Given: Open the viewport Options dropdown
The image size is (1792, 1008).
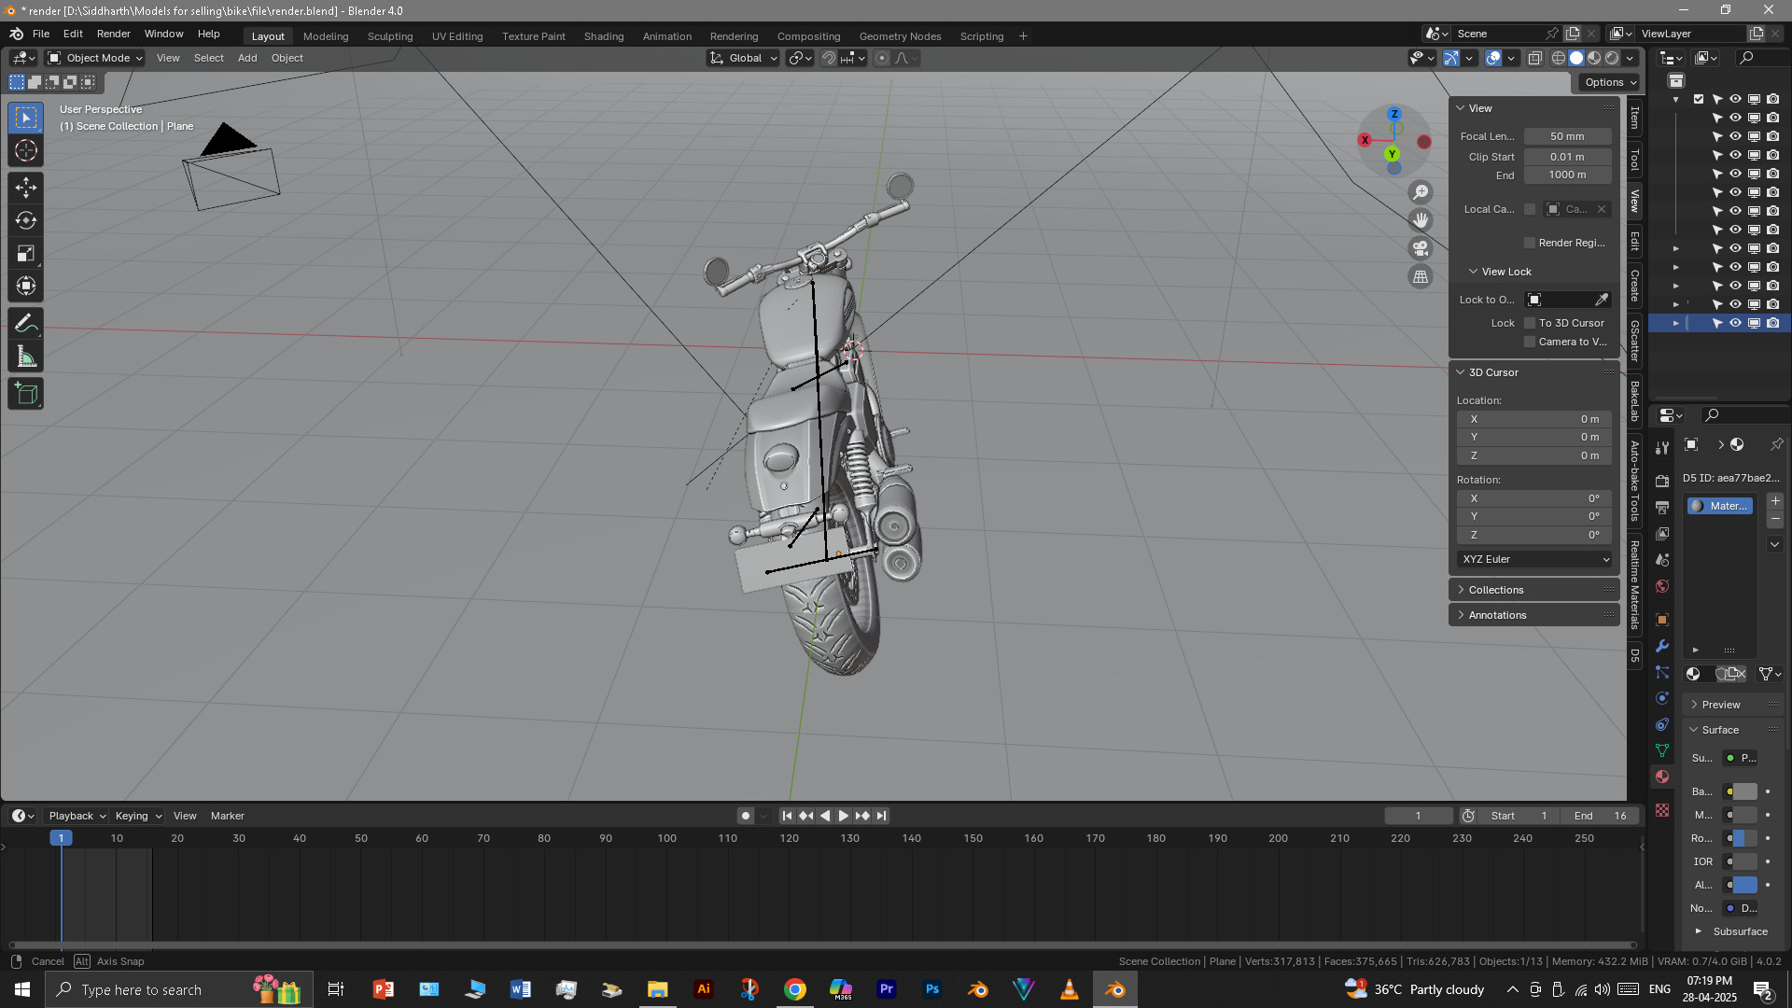Looking at the screenshot, I should (1610, 82).
